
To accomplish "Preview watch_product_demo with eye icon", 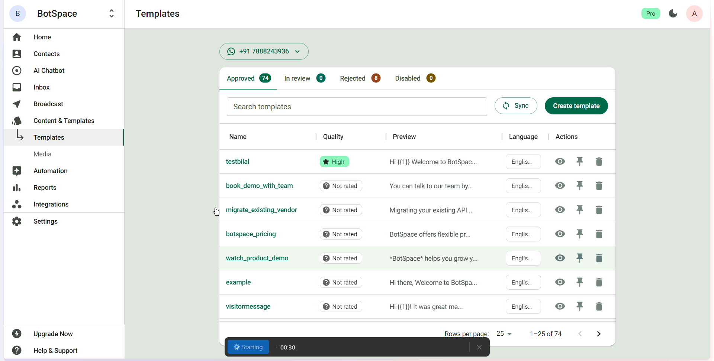I will pyautogui.click(x=560, y=258).
